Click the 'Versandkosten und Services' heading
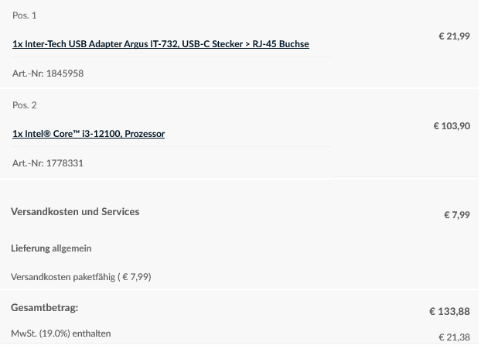This screenshot has width=481, height=349. point(75,212)
